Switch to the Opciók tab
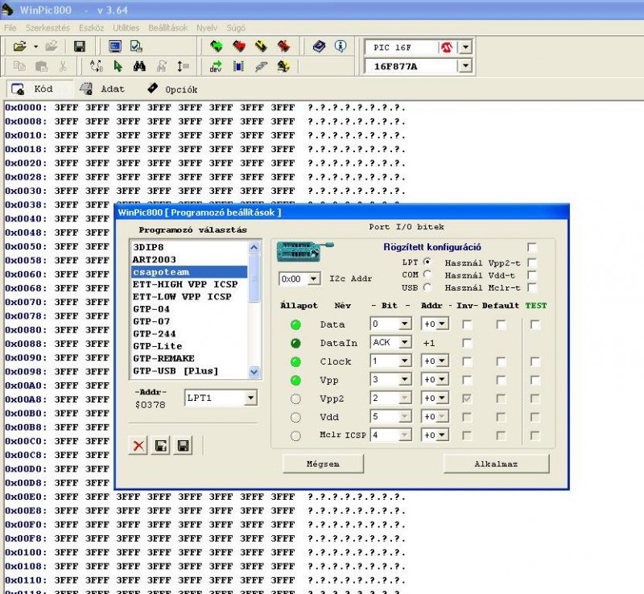Screen dimensions: 644x594 172,89
